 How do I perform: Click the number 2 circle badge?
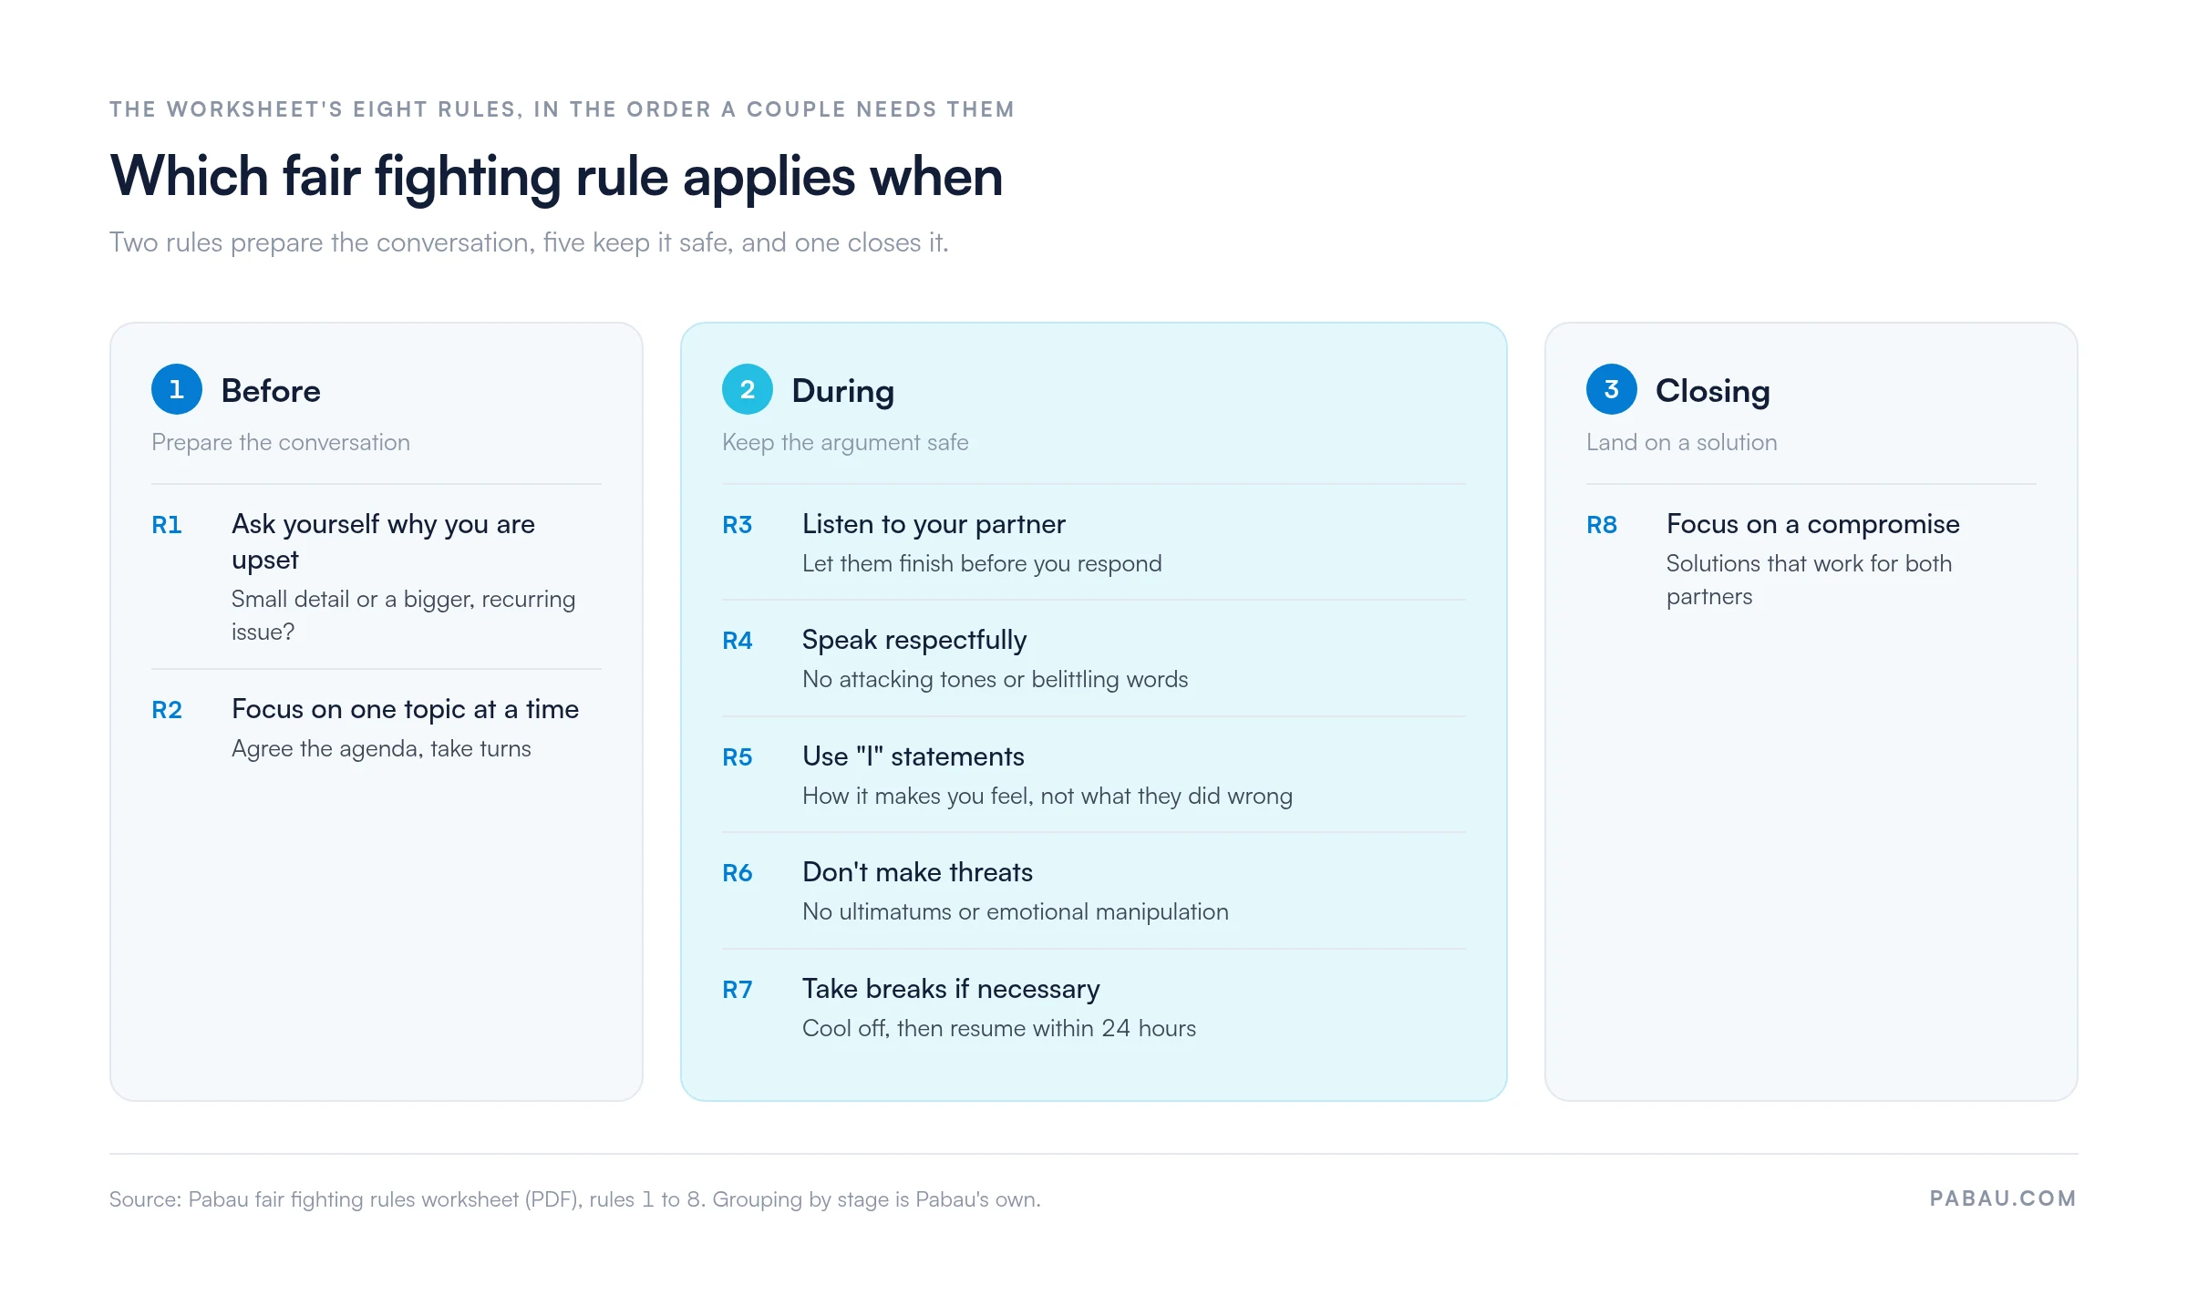[x=748, y=389]
